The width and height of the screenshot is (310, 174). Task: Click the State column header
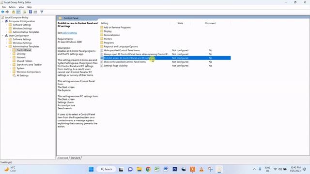pyautogui.click(x=180, y=23)
